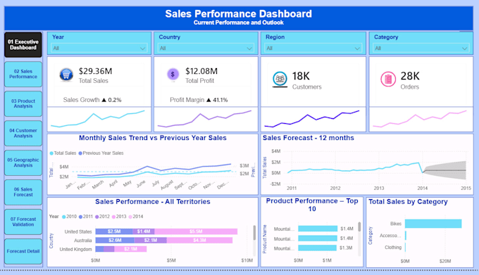Click the 18K Customers value
This screenshot has width=479, height=275.
[x=301, y=76]
